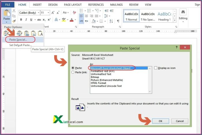Expand the Editing group dropdown
The width and height of the screenshot is (202, 135).
click(183, 22)
